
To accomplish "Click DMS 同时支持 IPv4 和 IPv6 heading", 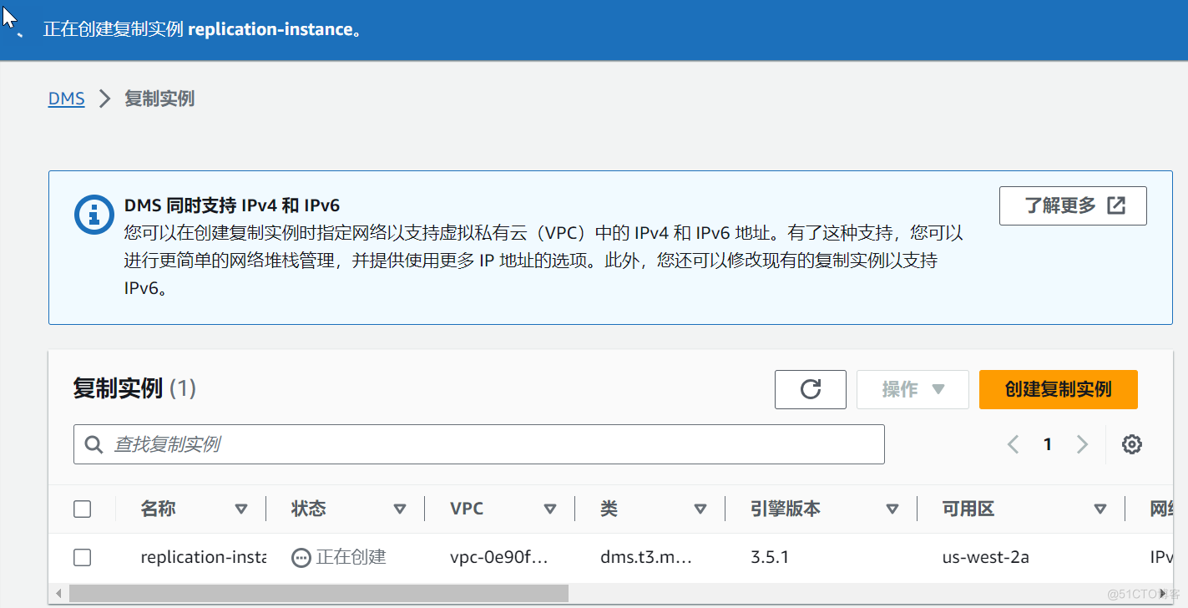I will (x=232, y=205).
